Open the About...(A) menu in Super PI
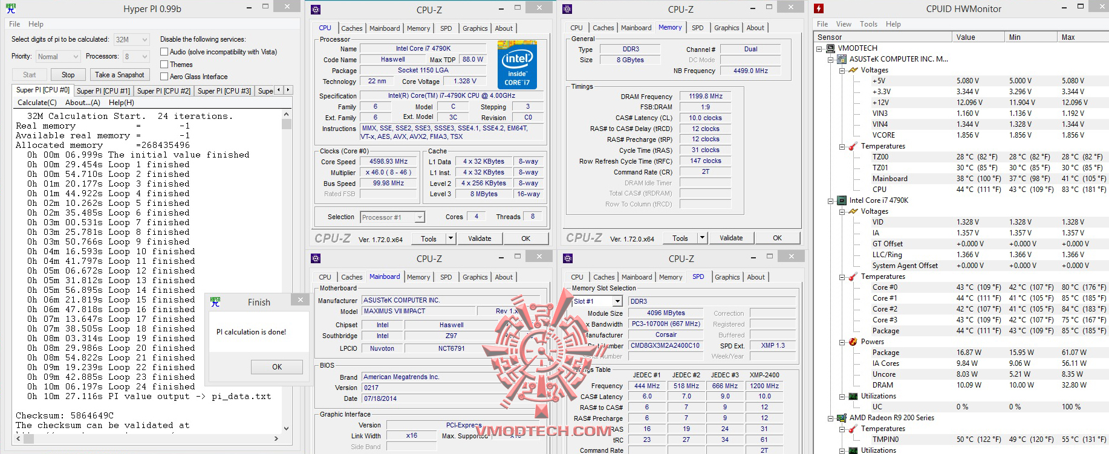This screenshot has width=1109, height=454. pos(83,103)
